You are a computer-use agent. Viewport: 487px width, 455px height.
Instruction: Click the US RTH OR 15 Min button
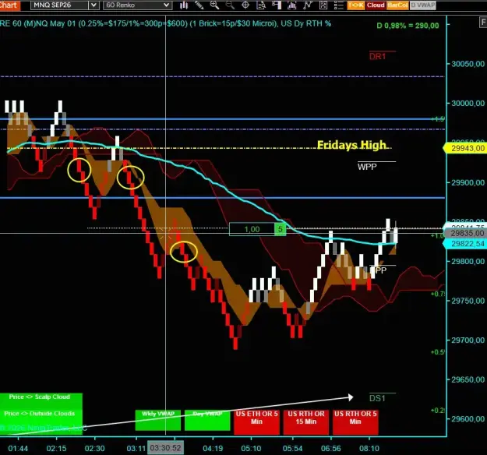click(x=306, y=421)
